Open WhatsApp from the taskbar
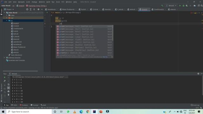 [68, 111]
